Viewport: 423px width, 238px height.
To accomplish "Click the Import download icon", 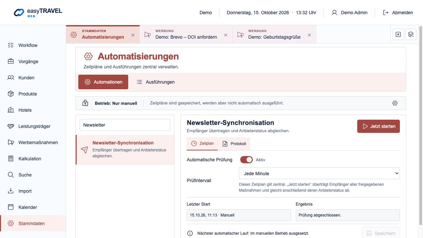I will tap(11, 191).
